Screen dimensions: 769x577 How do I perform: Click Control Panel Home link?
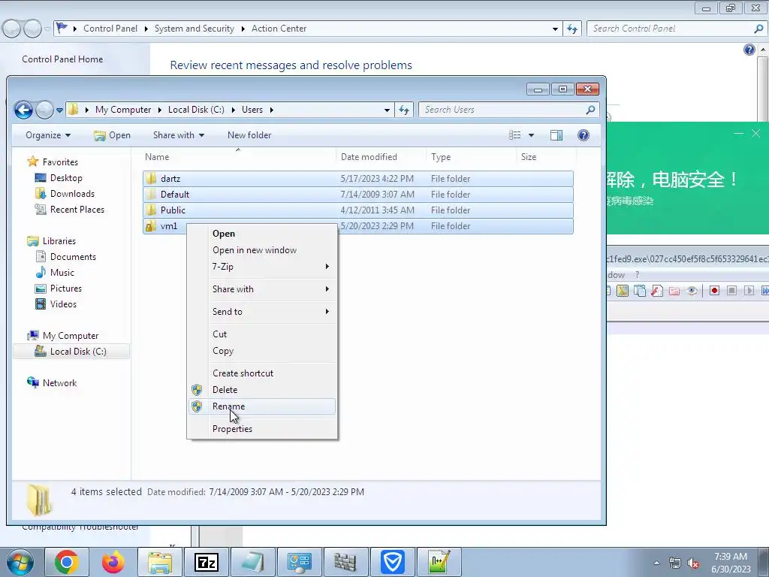point(62,59)
